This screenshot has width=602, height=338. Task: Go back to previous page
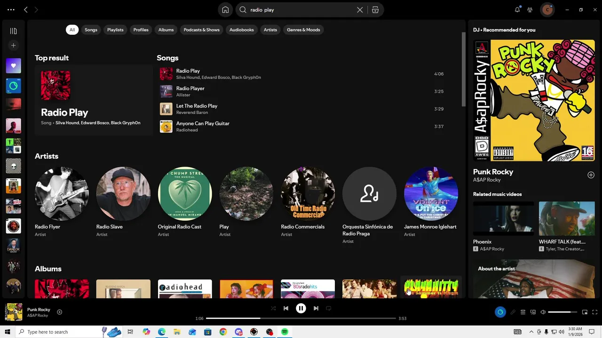(x=26, y=10)
